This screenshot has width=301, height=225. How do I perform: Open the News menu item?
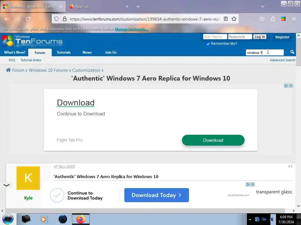click(x=87, y=52)
